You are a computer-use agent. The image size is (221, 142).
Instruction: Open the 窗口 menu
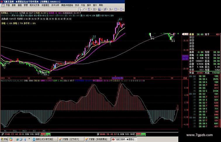coord(95,5)
